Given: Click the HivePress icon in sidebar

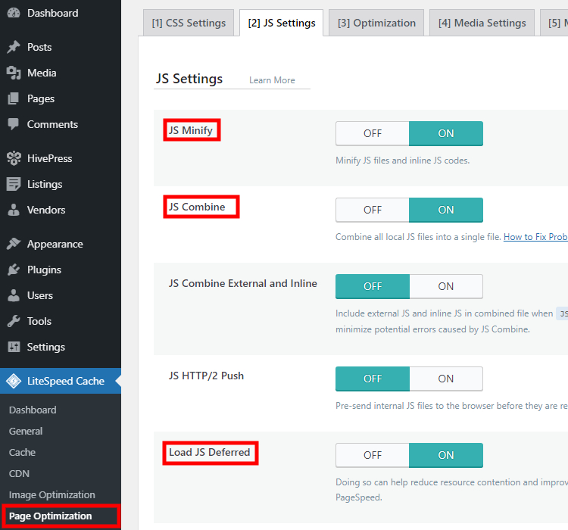Looking at the screenshot, I should (14, 158).
